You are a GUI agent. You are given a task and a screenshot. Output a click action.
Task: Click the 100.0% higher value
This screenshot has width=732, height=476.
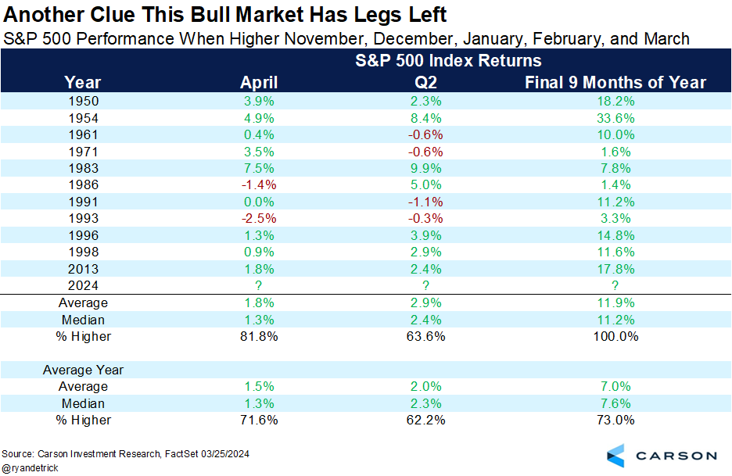point(615,336)
